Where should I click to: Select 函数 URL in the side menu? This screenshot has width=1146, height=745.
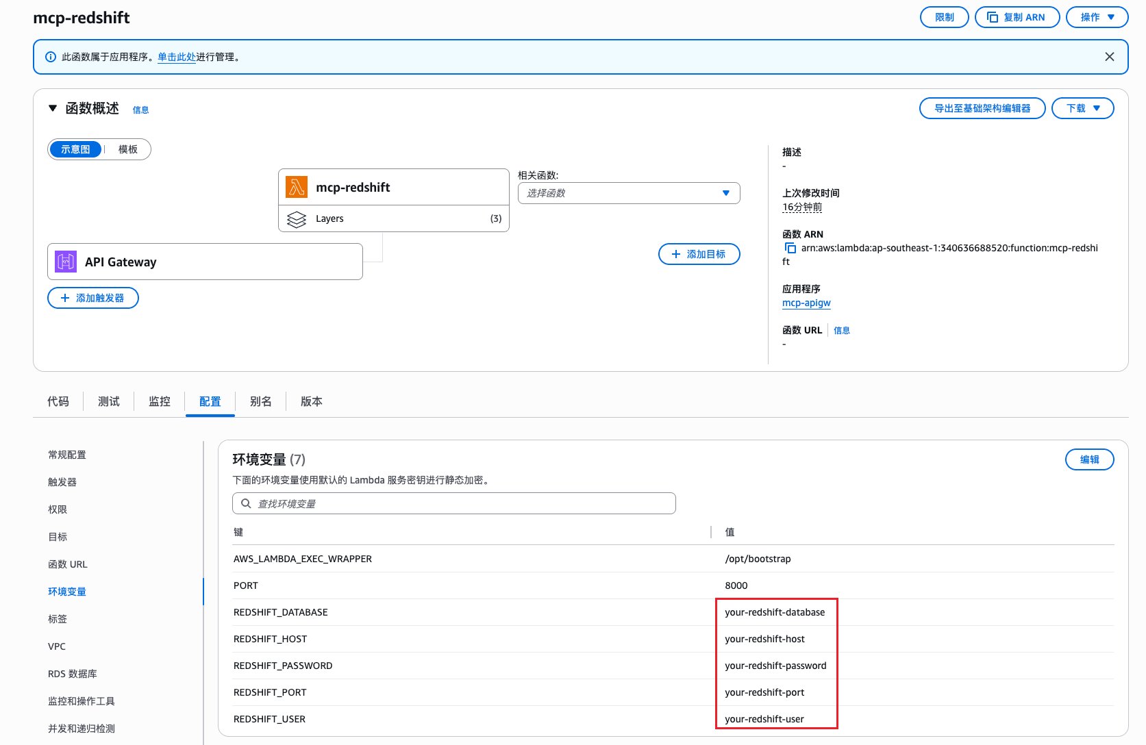[x=68, y=564]
